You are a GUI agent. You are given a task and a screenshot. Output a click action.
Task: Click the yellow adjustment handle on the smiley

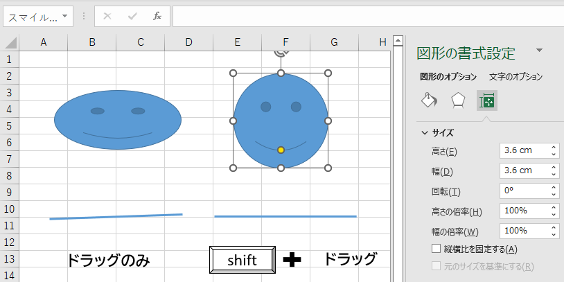tap(281, 150)
